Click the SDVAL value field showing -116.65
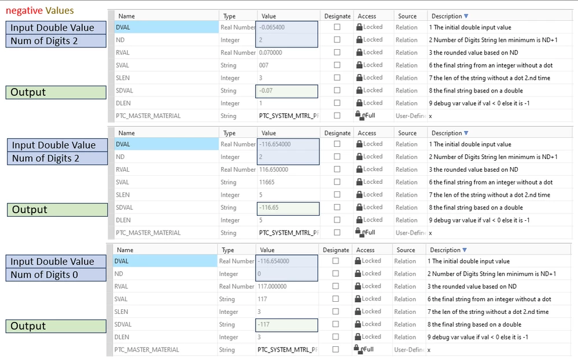This screenshot has height=359, width=578. point(288,208)
